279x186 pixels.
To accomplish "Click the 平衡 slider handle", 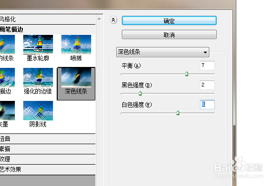I will click(186, 73).
